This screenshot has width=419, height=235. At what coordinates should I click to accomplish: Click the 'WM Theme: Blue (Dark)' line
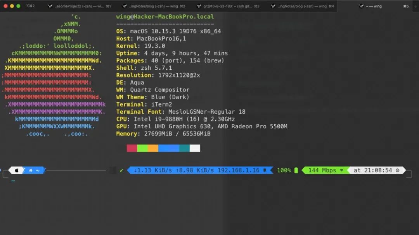coord(152,97)
